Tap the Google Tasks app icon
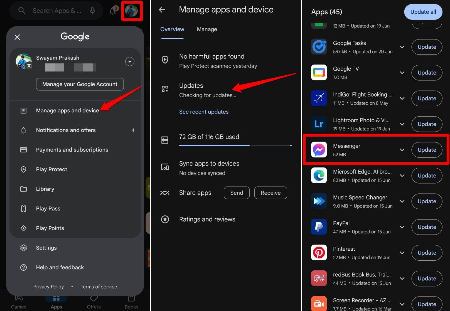Viewport: 450px width, 311px height. [x=319, y=46]
